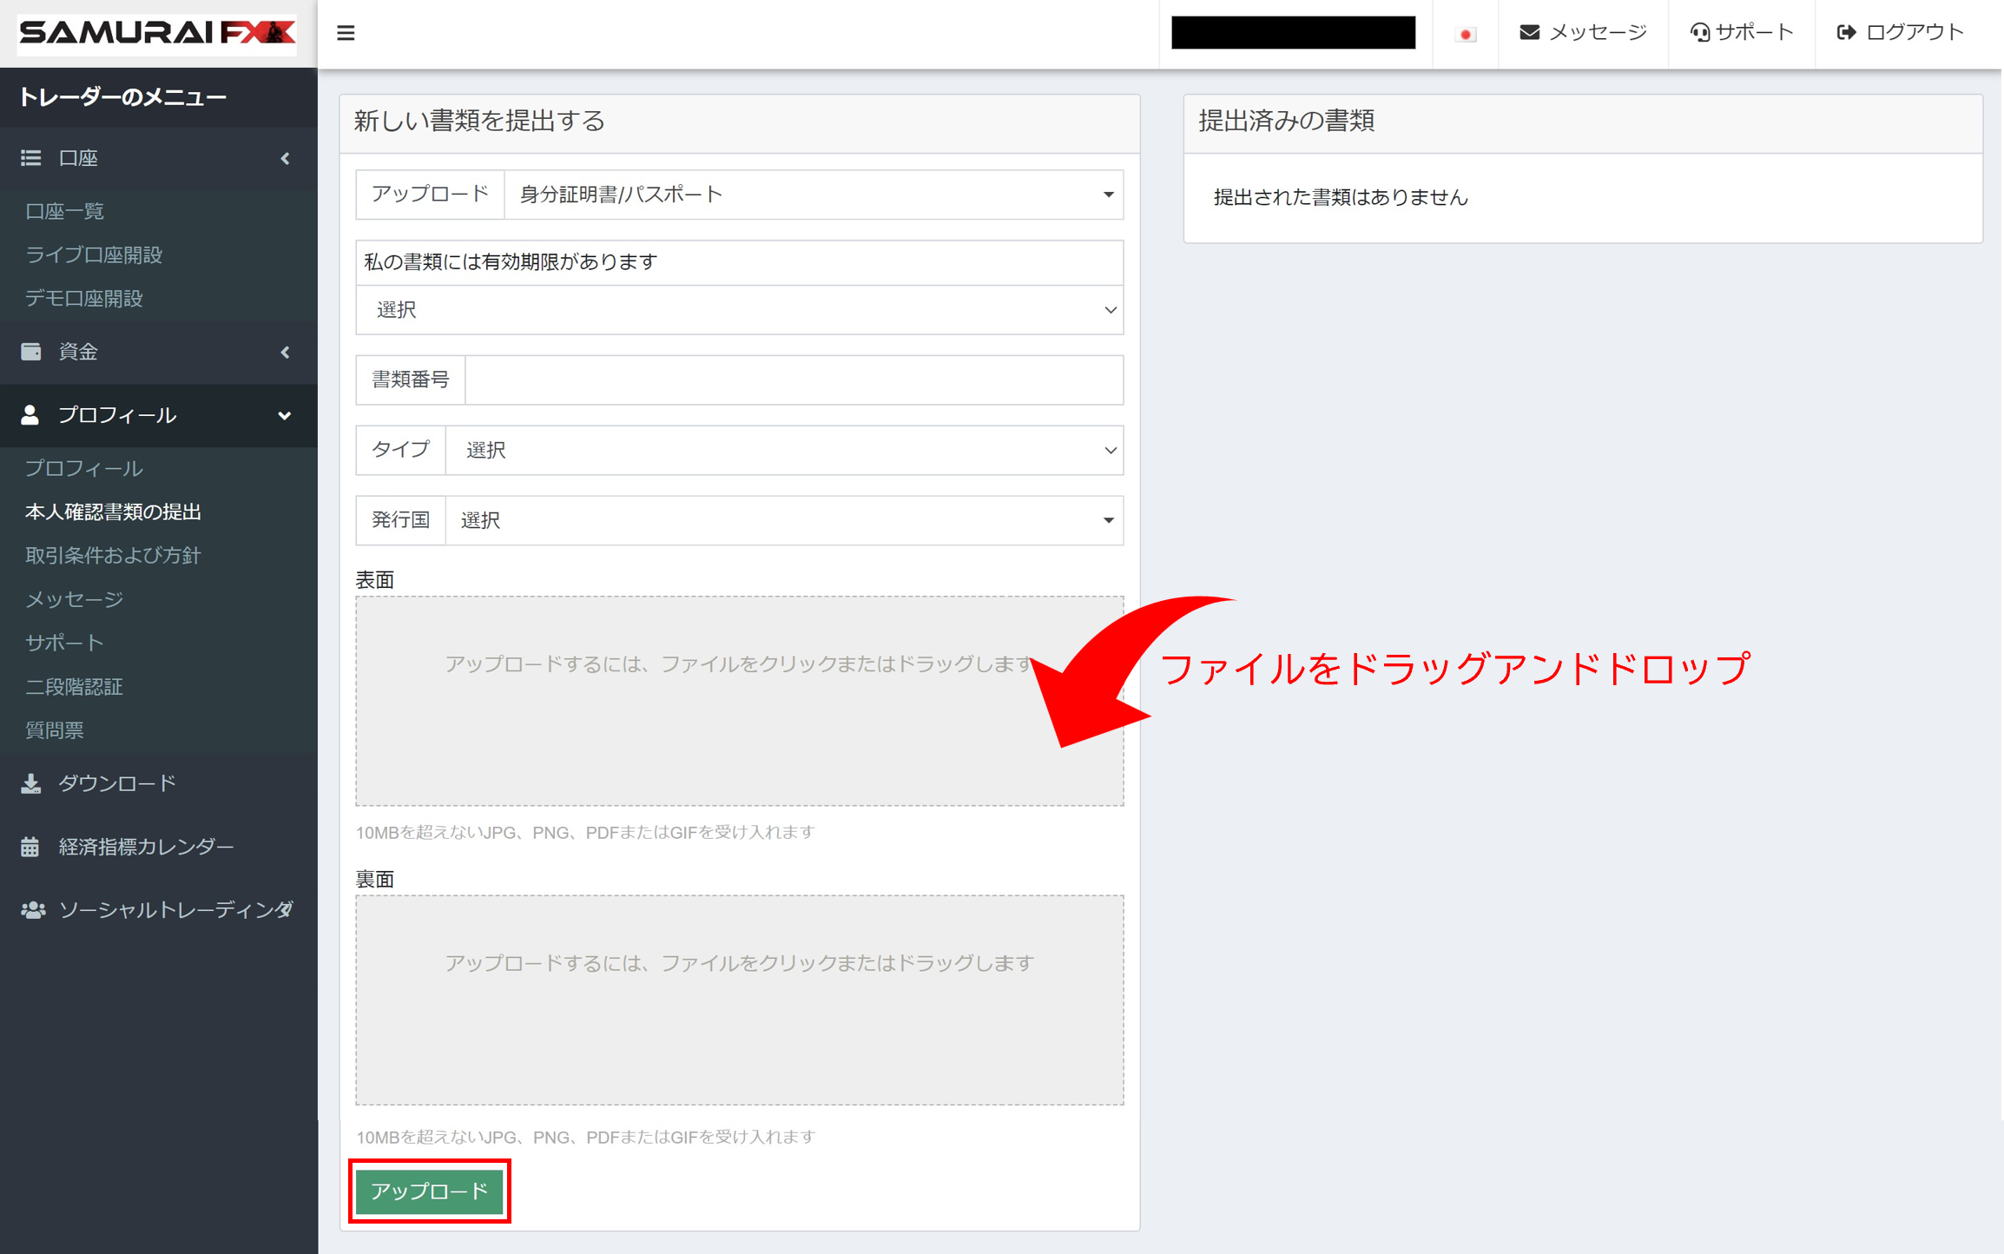Viewport: 2004px width, 1254px height.
Task: Click the 書類番号 input field
Action: click(794, 379)
